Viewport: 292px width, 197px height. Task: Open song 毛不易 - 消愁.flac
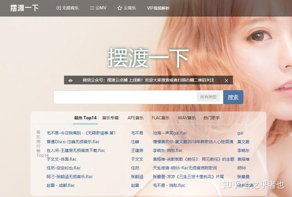coord(169,185)
